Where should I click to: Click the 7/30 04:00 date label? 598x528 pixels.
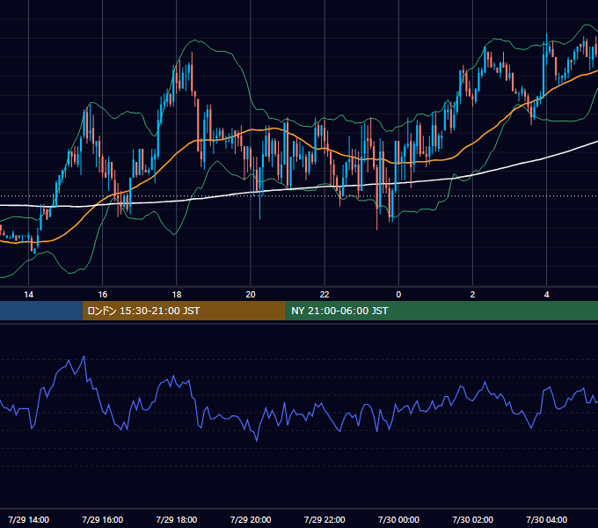546,519
